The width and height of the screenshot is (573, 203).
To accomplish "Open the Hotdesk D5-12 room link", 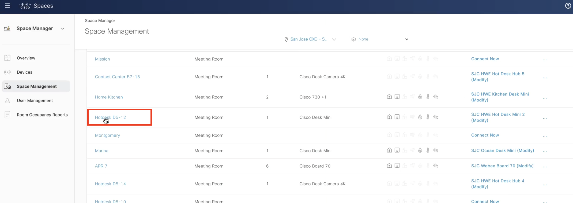I will pyautogui.click(x=110, y=117).
